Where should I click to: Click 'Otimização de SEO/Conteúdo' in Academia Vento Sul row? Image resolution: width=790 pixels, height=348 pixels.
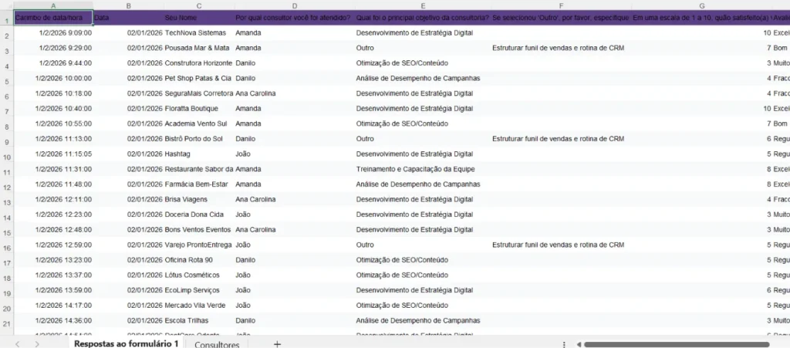click(402, 123)
